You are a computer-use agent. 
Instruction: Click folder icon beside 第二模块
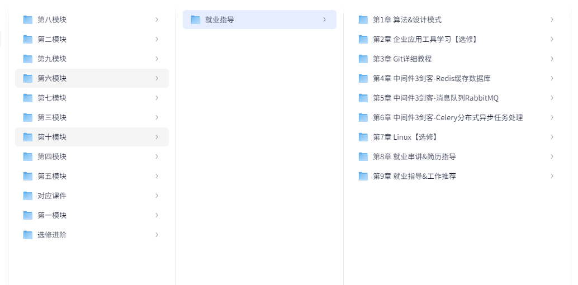tap(28, 39)
